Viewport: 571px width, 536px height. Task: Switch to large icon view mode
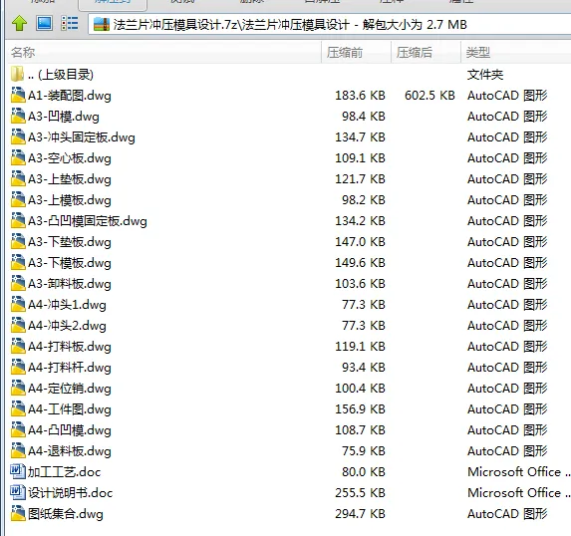pos(44,23)
